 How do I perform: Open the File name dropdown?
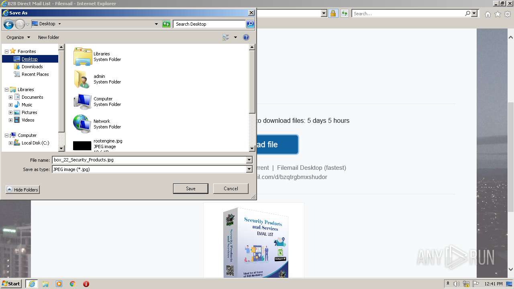(x=249, y=160)
